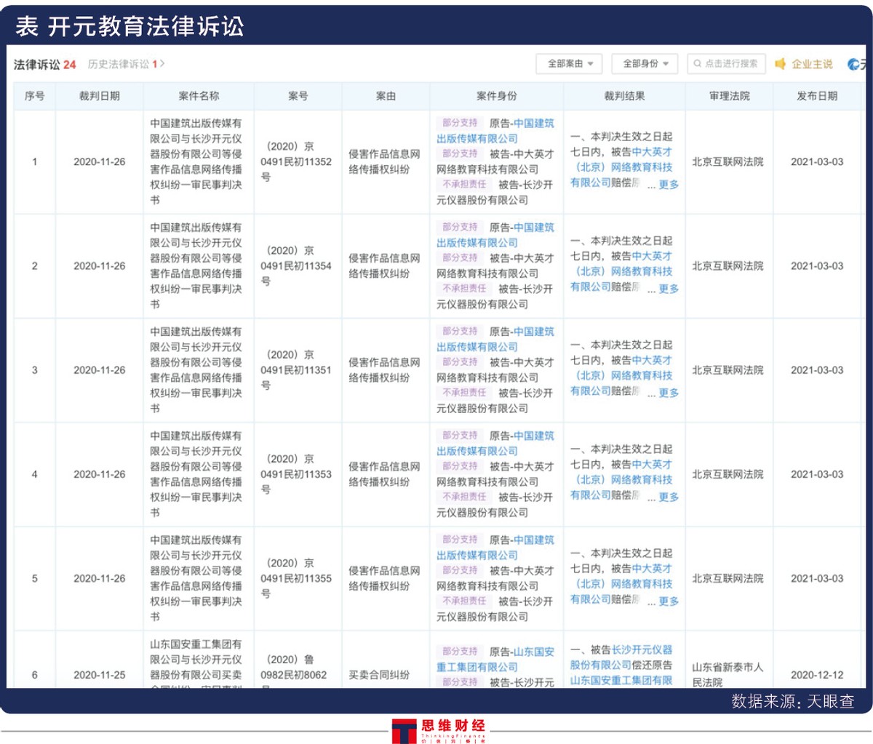The height and width of the screenshot is (744, 873).
Task: Show 更多 in case 11355 row
Action: click(668, 601)
